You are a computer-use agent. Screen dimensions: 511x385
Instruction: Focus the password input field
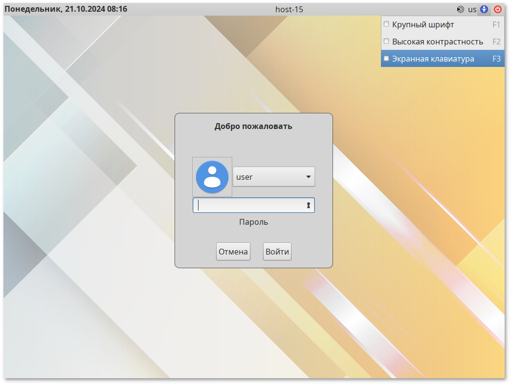(249, 206)
